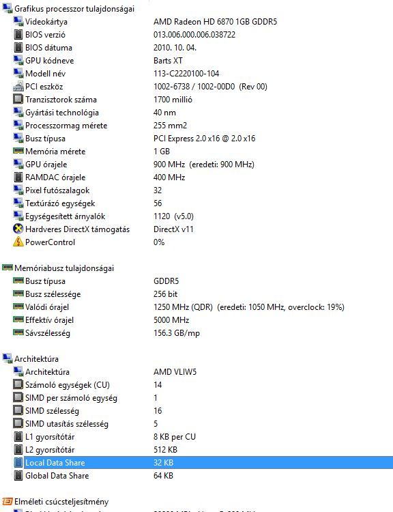Click the PCI eszköz device icon
This screenshot has width=393, height=512.
click(18, 86)
